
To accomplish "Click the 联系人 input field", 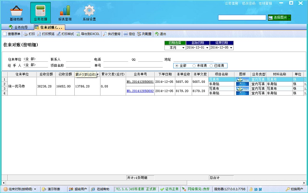I will coord(78,59).
